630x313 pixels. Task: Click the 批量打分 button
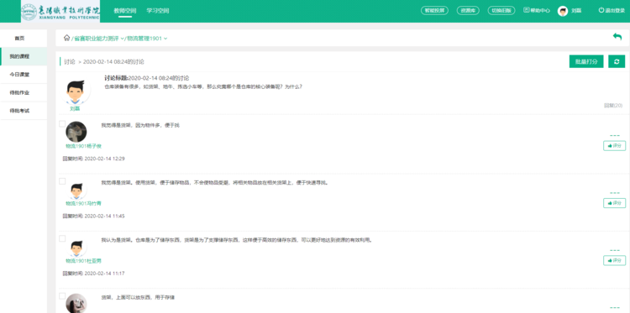point(586,62)
